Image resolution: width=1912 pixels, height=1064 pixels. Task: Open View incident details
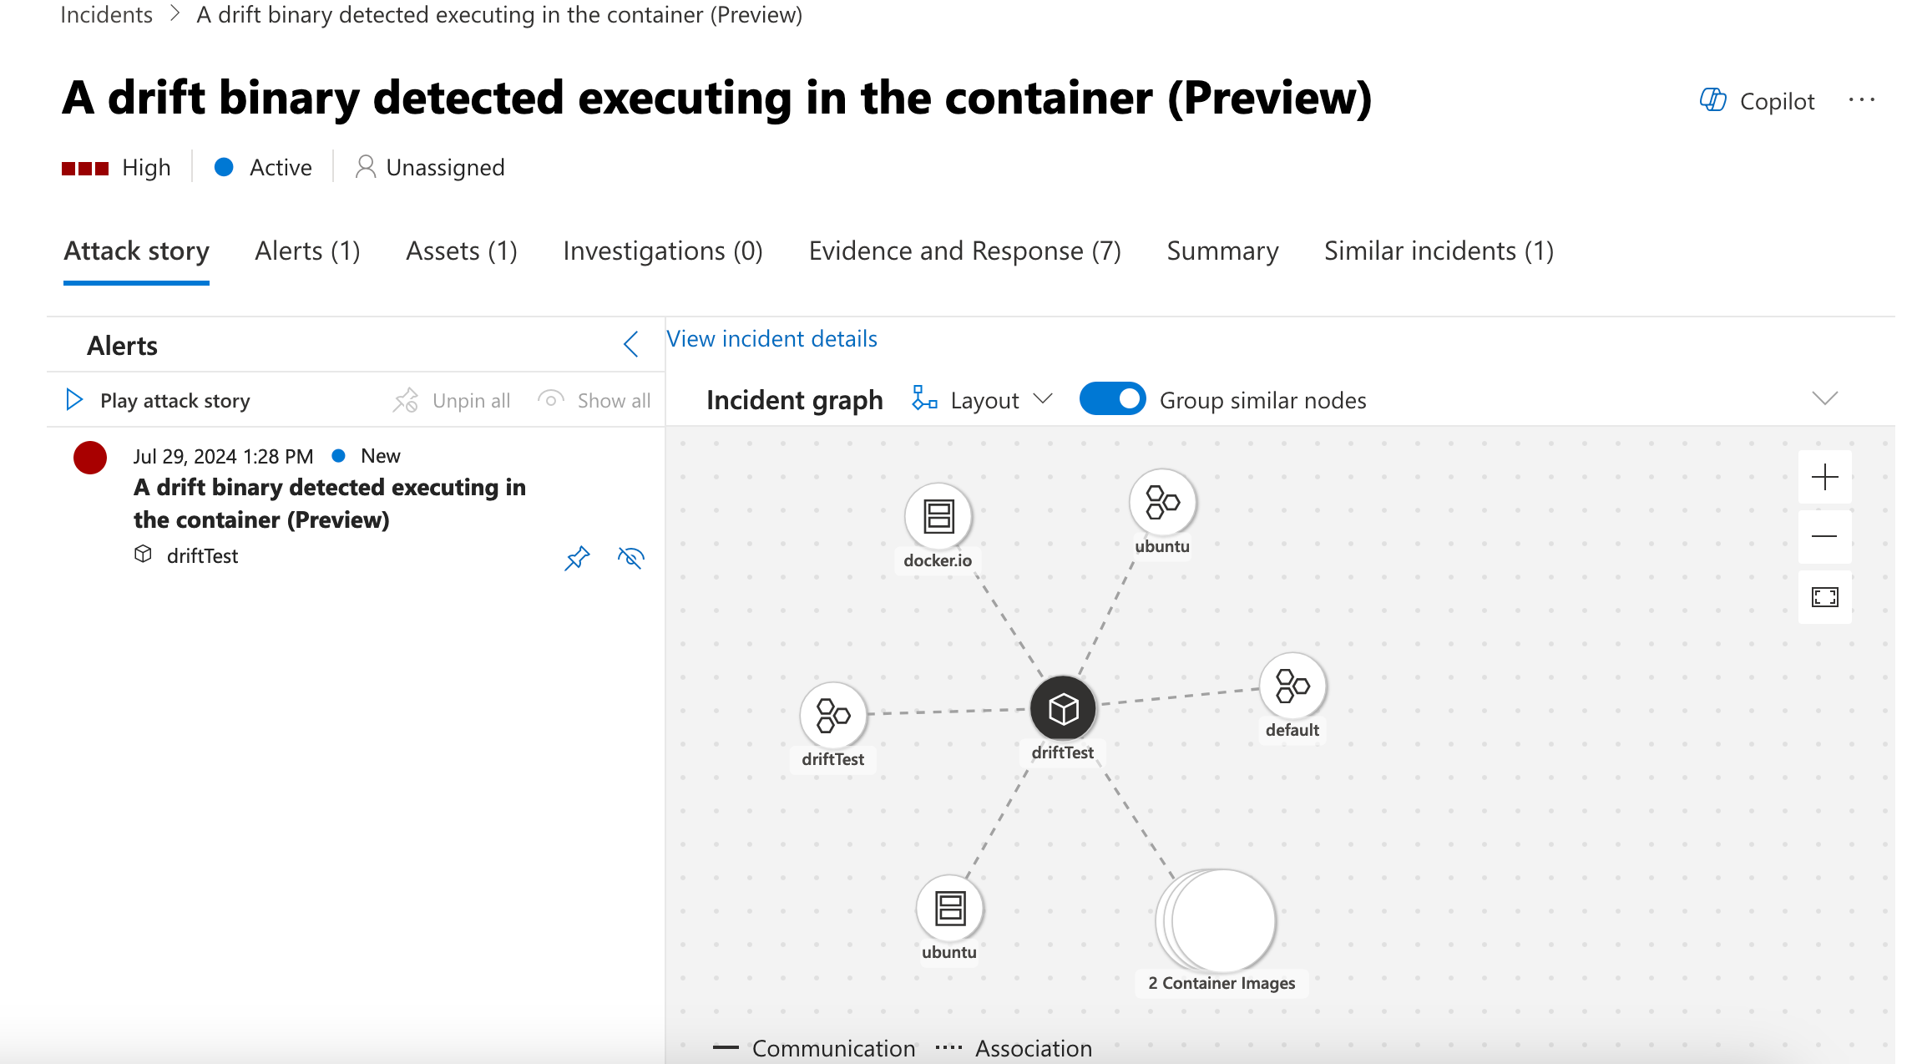[771, 338]
